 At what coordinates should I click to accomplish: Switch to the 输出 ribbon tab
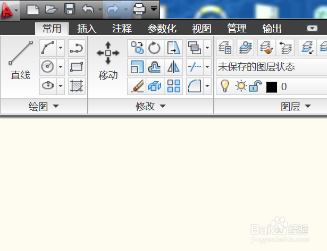[272, 29]
